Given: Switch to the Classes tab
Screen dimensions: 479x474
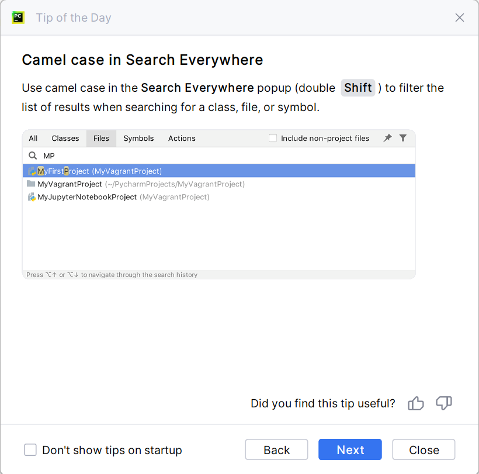Looking at the screenshot, I should pos(65,139).
